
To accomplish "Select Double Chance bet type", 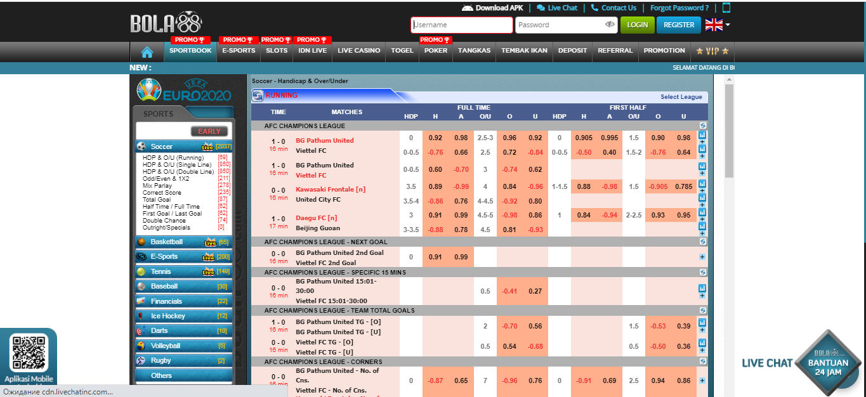I will pyautogui.click(x=164, y=221).
